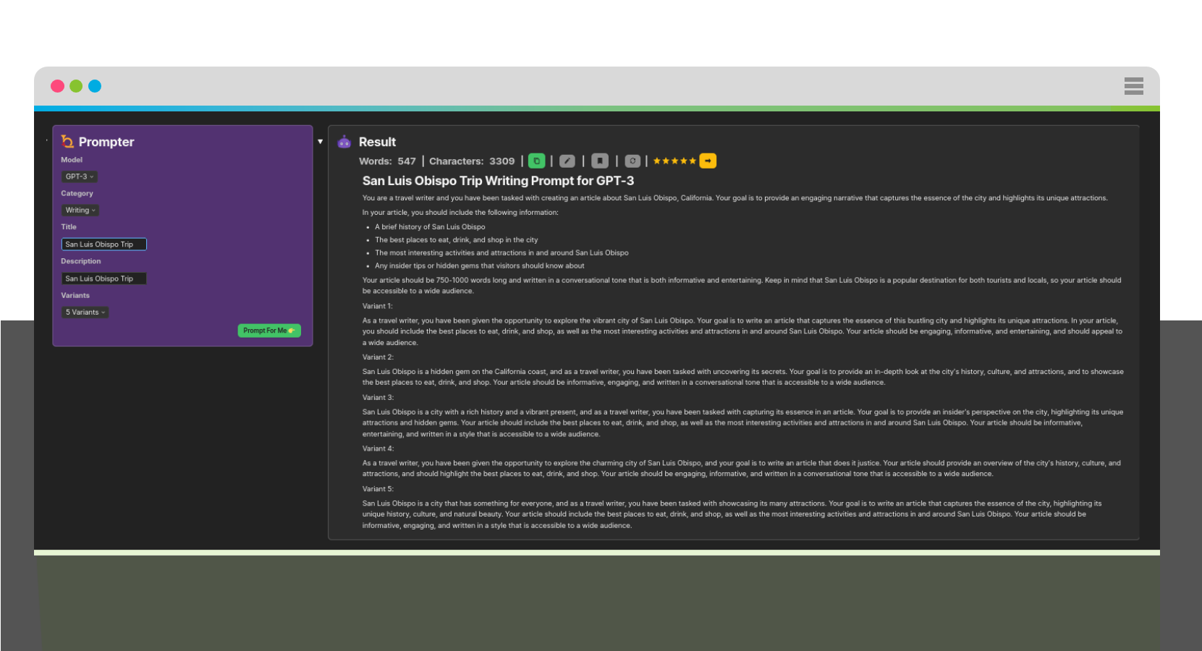Copy the generated prompt using the green copy icon

pyautogui.click(x=537, y=161)
